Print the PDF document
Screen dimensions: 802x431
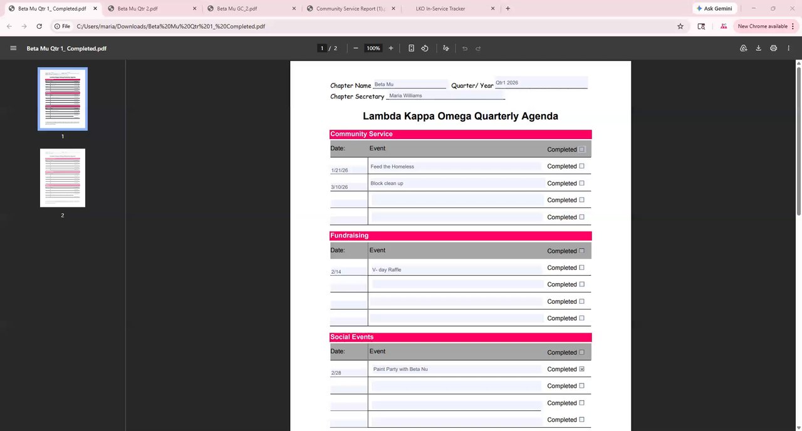pos(774,48)
